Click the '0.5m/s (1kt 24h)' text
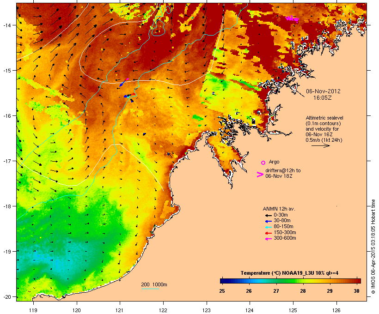379x314 pixels. (324, 140)
